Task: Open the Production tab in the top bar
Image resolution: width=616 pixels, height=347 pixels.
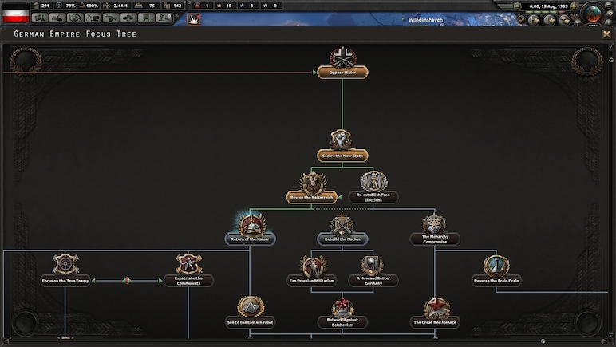Action: 111,18
